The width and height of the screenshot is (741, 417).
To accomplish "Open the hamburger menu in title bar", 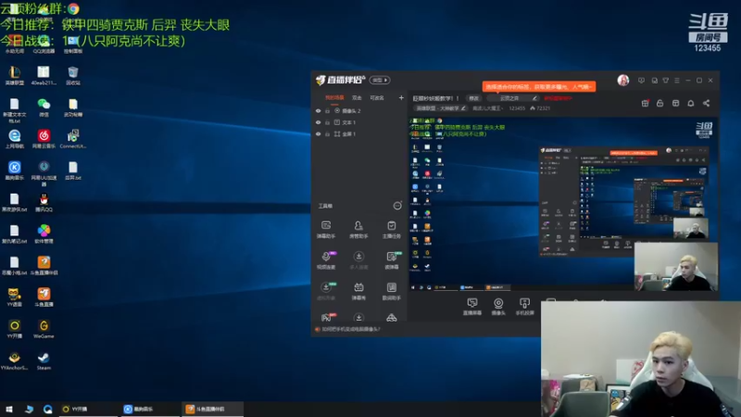I will coord(677,81).
